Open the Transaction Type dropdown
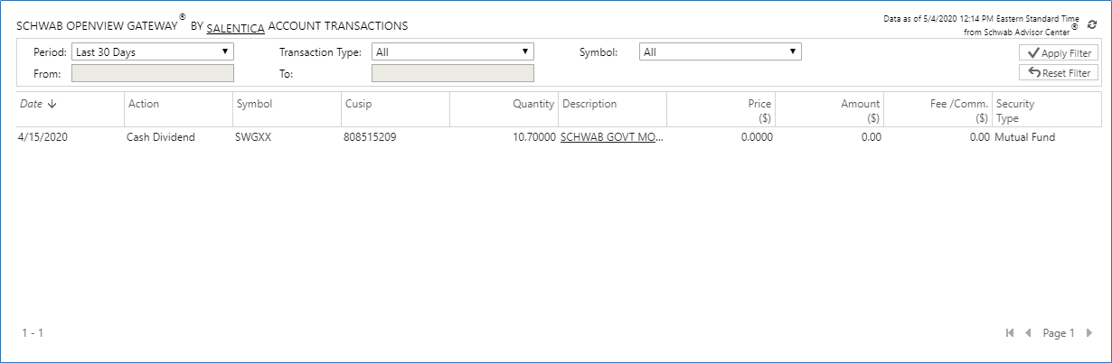This screenshot has width=1112, height=363. pos(453,52)
